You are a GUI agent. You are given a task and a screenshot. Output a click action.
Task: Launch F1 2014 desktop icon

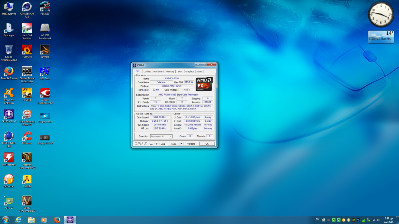pos(27,95)
